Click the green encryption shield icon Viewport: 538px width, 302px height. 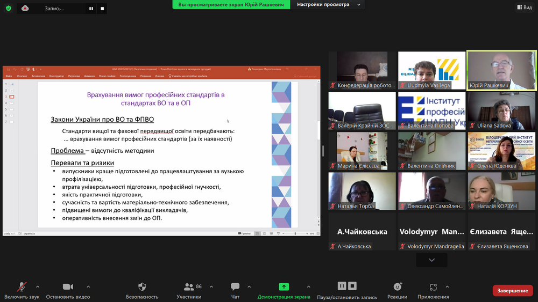9,8
